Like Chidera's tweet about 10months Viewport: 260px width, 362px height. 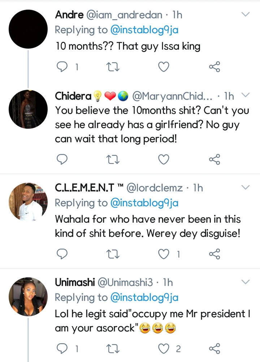(164, 159)
